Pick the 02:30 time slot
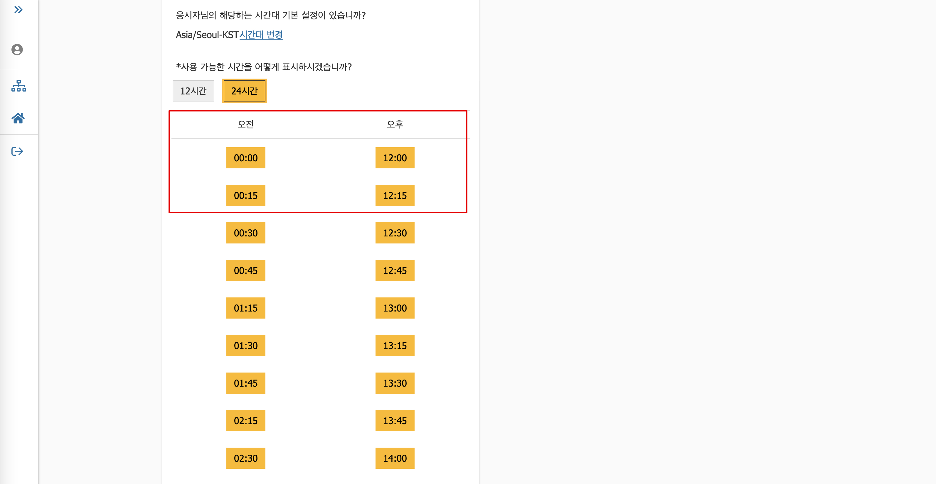The height and width of the screenshot is (484, 936). (246, 458)
